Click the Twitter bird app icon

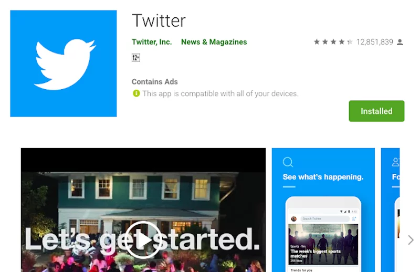tap(64, 64)
